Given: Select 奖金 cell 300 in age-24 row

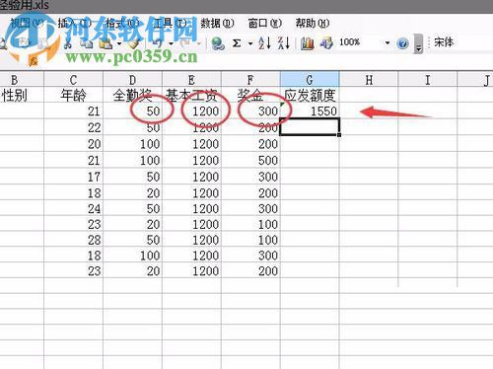Looking at the screenshot, I should 250,208.
